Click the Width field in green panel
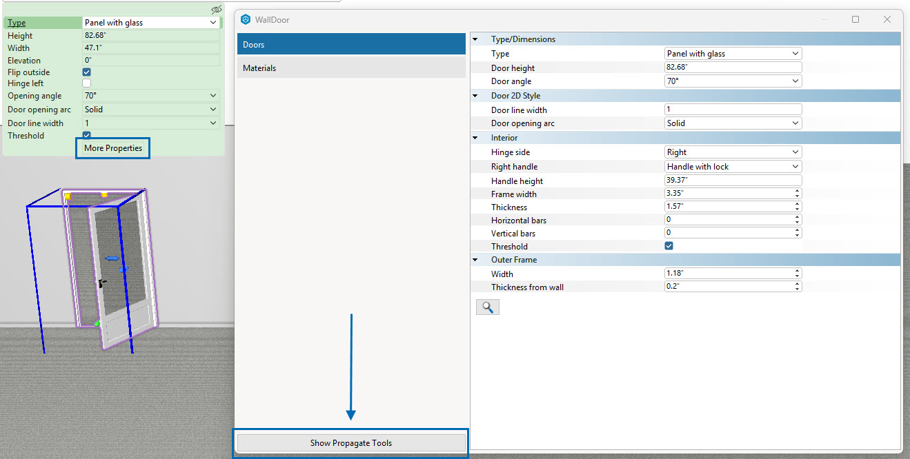 pos(151,48)
